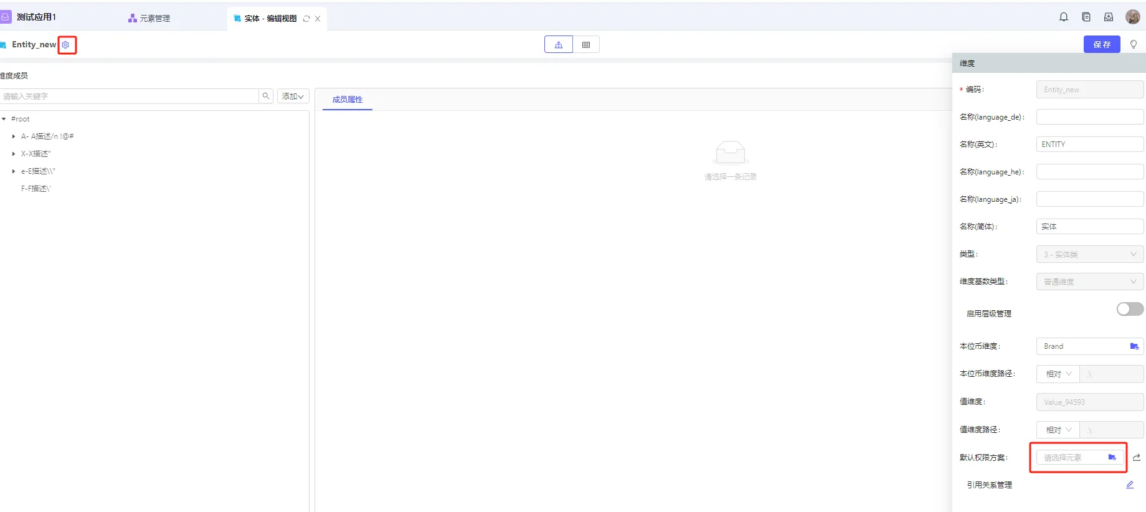
Task: Collapse the #root tree node
Action: pos(4,119)
